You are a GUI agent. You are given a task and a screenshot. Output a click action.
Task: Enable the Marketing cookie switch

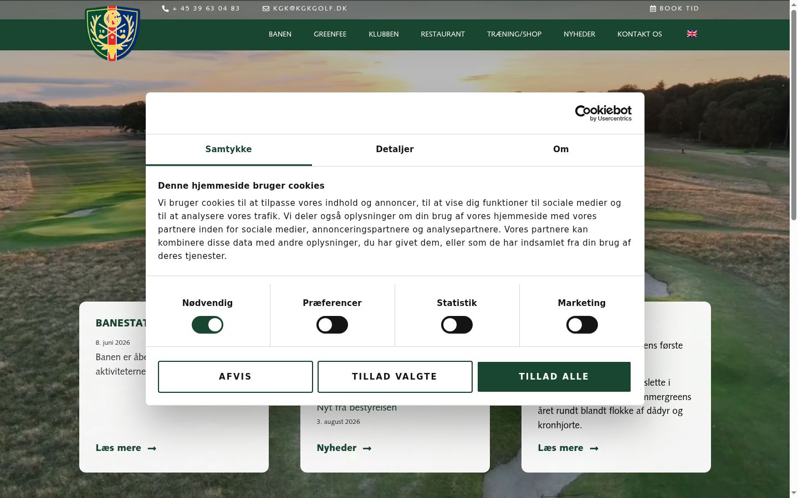click(582, 325)
